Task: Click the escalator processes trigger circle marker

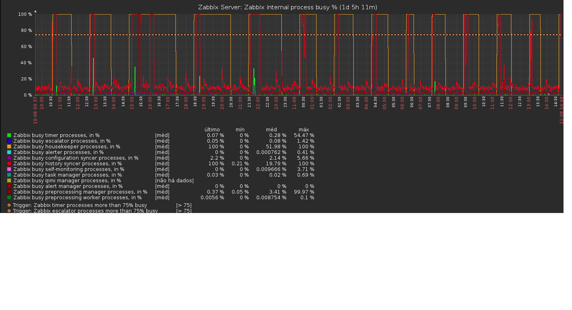Action: (x=9, y=211)
